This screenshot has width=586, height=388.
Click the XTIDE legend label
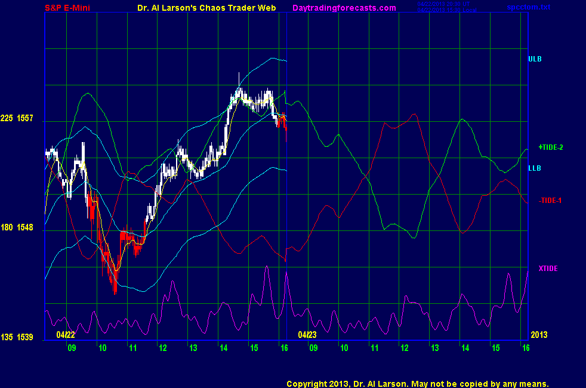click(x=548, y=269)
